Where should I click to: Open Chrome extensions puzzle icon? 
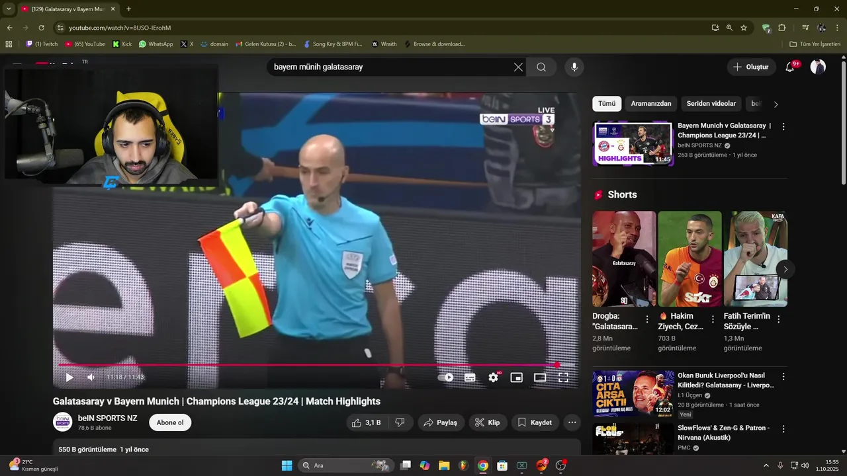782,28
